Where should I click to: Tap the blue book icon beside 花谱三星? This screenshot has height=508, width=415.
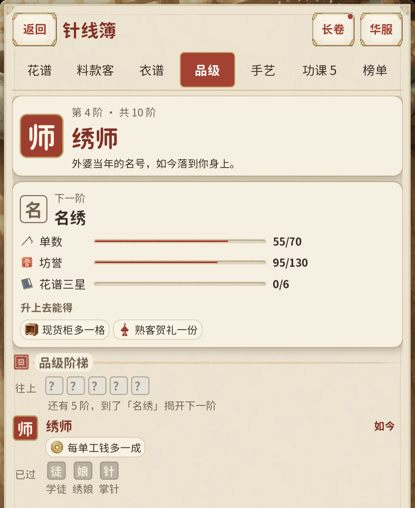coord(27,284)
